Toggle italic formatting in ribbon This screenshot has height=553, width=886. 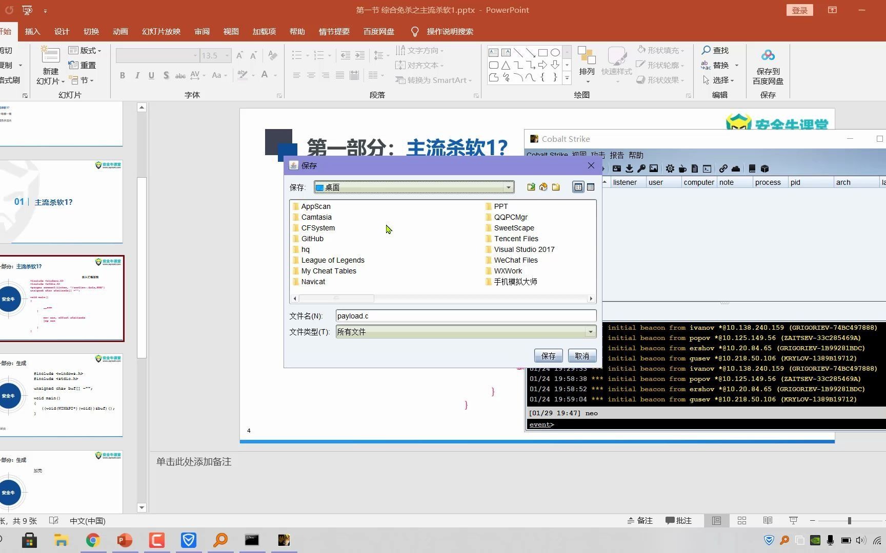137,75
